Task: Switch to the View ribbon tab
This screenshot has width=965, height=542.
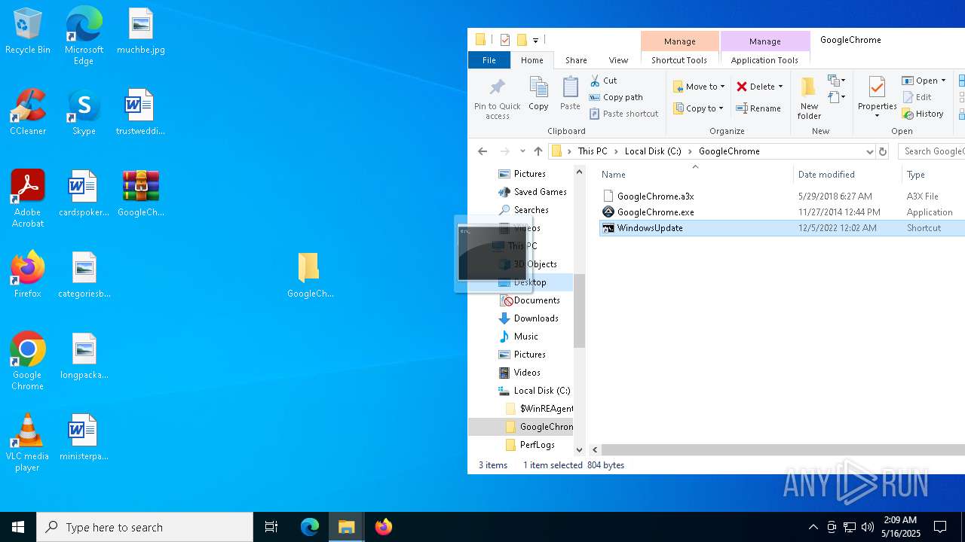Action: click(x=618, y=60)
